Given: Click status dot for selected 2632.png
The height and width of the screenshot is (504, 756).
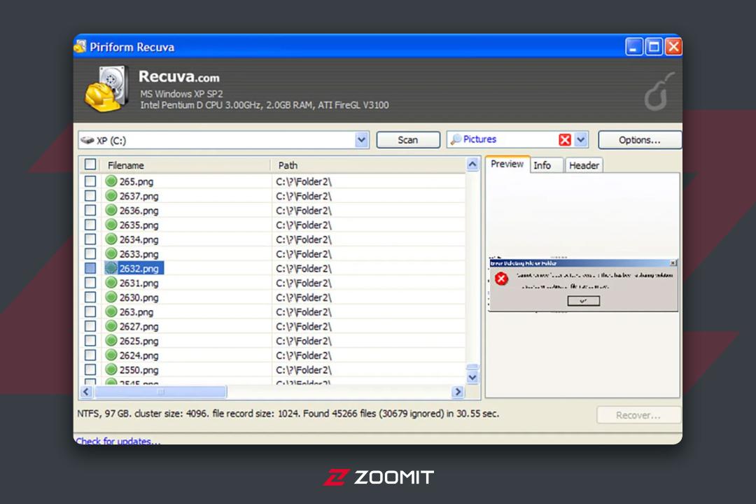Looking at the screenshot, I should point(111,268).
